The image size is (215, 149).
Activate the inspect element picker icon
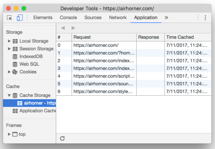[x=9, y=18]
